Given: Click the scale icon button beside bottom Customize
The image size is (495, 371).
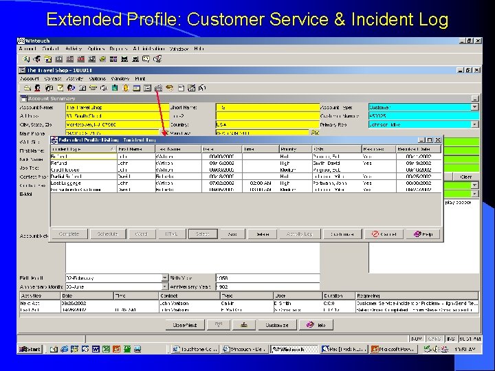Looking at the screenshot, I should [x=243, y=325].
